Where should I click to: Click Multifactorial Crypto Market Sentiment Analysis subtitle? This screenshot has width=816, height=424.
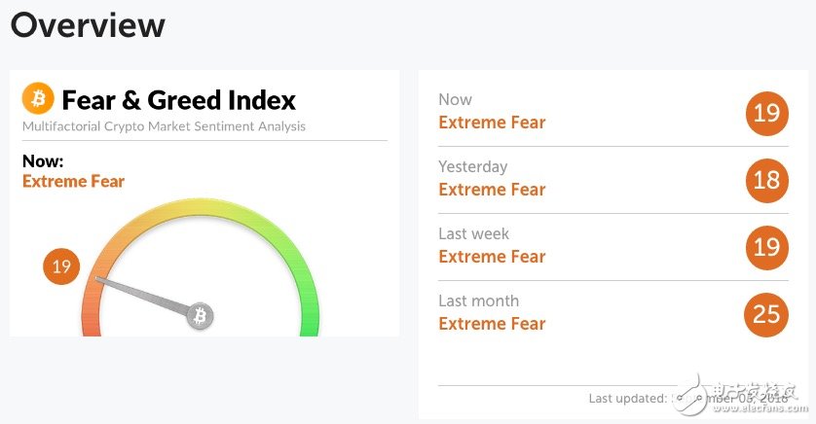coord(164,126)
